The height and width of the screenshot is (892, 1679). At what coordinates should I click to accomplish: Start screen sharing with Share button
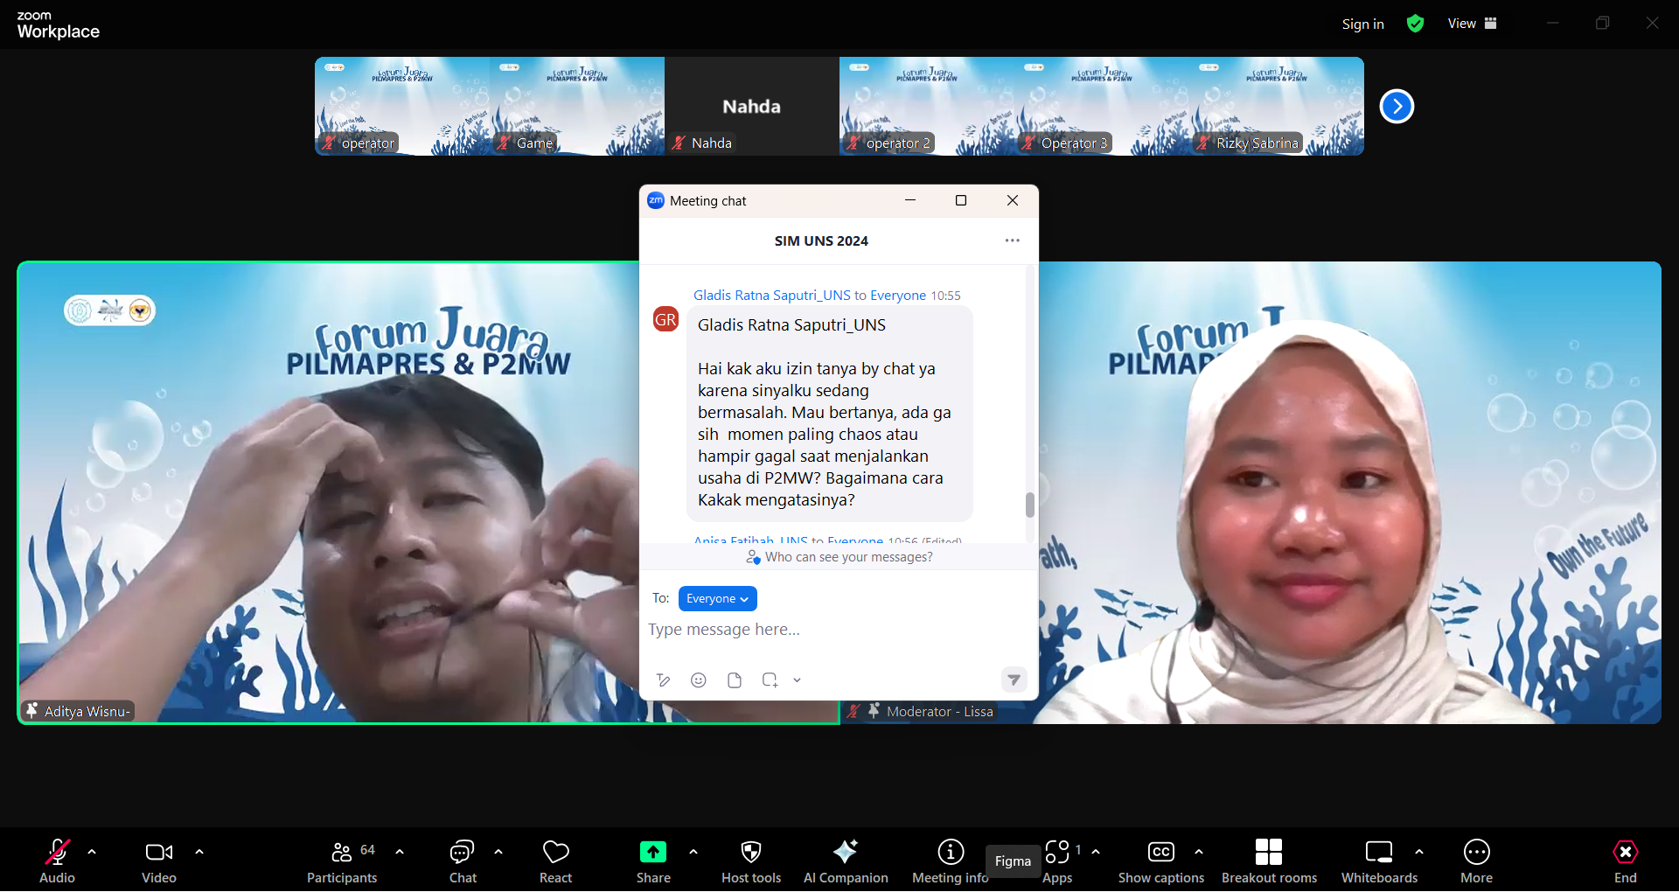pyautogui.click(x=653, y=861)
